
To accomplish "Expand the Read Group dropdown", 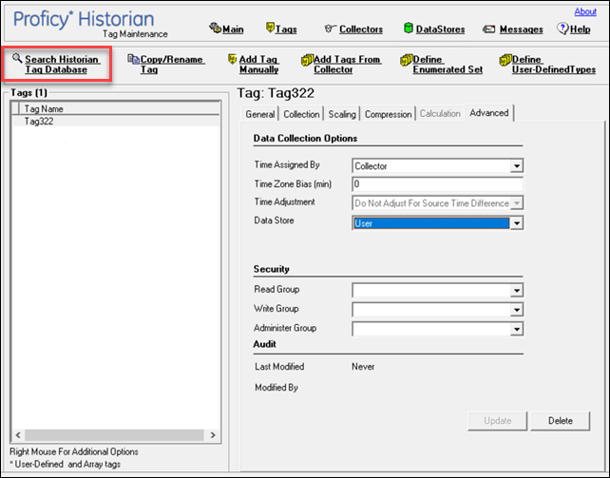I will coord(517,290).
